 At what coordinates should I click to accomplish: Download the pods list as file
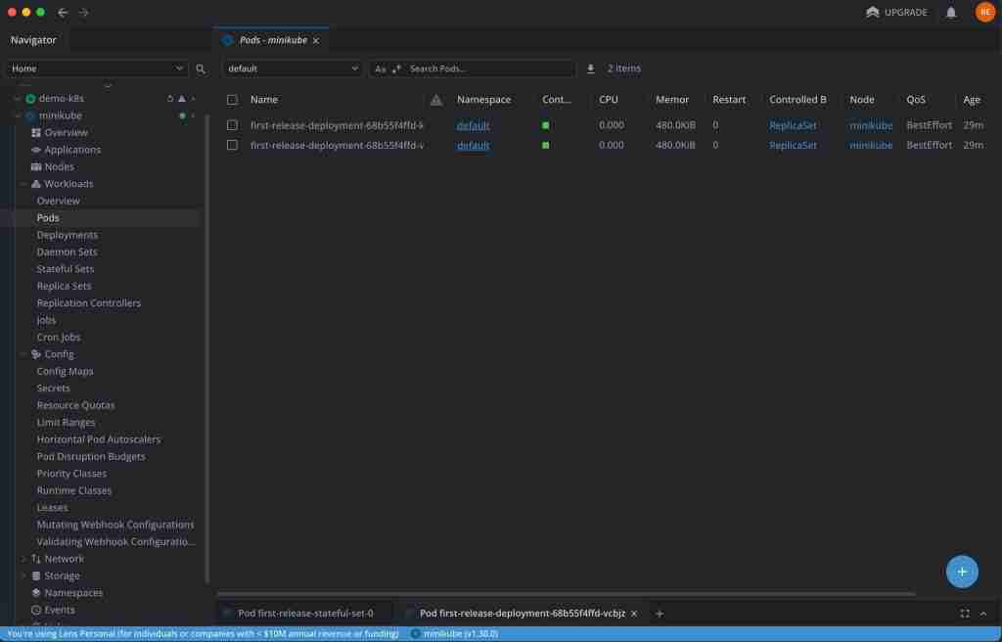pyautogui.click(x=590, y=69)
